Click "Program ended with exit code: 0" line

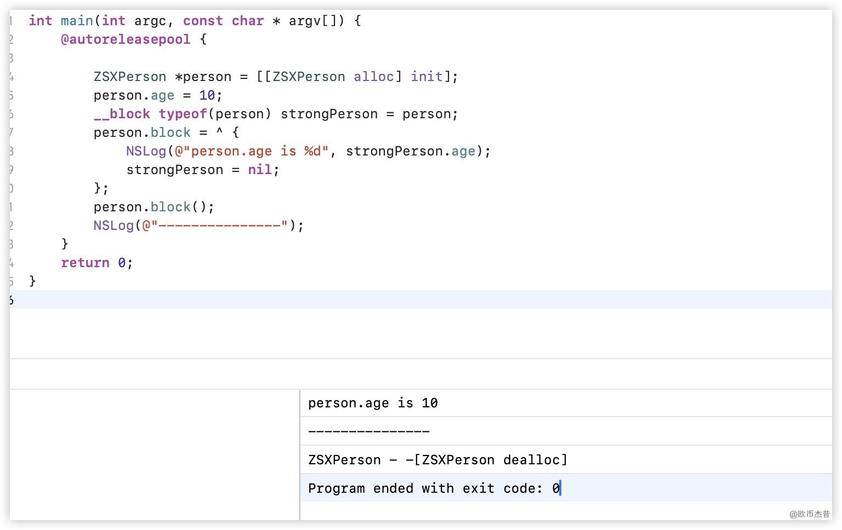pyautogui.click(x=434, y=488)
